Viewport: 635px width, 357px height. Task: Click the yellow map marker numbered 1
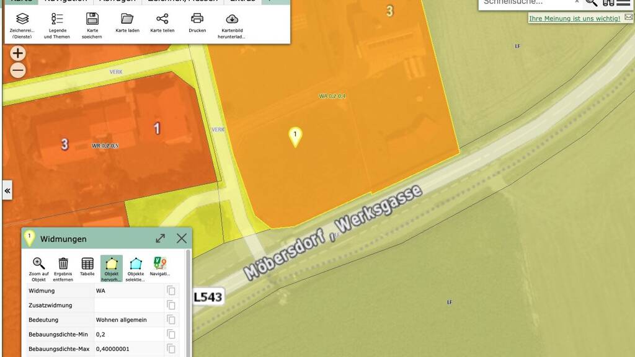pos(295,136)
